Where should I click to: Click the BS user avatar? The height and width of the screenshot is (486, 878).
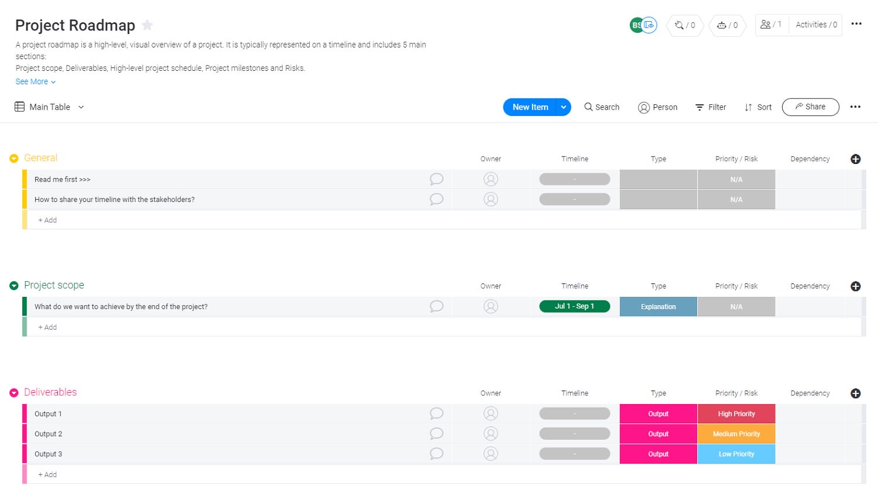(x=636, y=25)
